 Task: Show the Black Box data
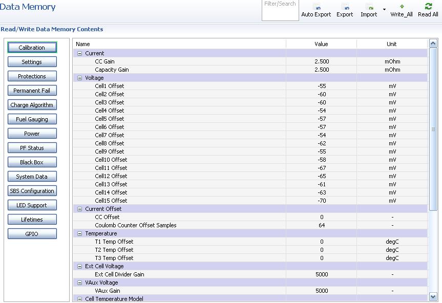click(x=32, y=162)
